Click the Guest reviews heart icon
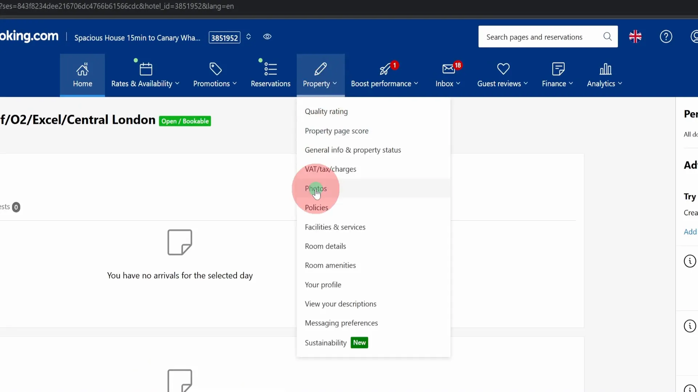 (503, 69)
